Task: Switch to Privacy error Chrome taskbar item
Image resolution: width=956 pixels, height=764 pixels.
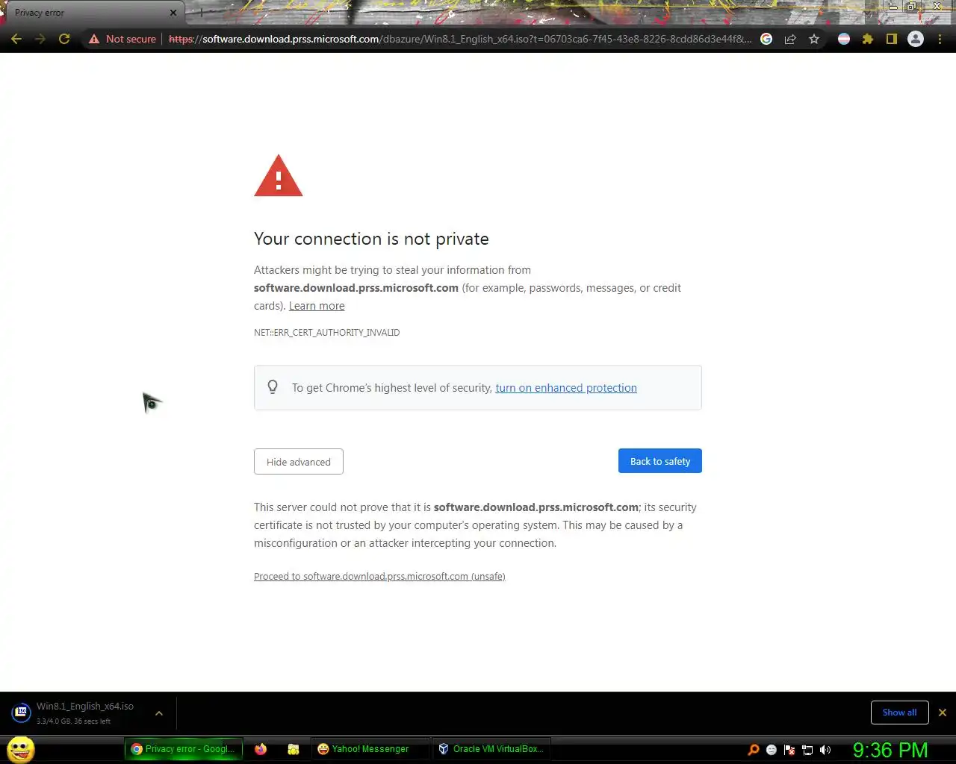Action: [184, 749]
